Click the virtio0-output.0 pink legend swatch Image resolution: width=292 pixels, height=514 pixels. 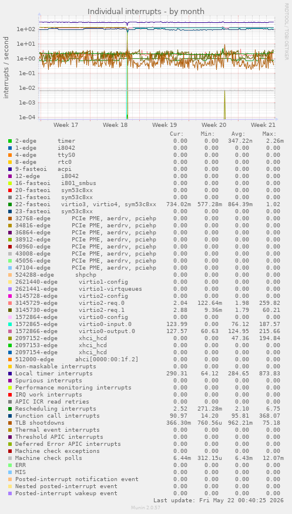pos(10,331)
